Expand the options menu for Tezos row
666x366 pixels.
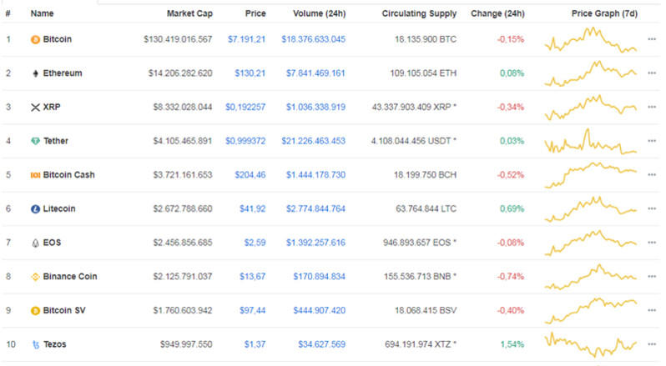click(x=652, y=344)
